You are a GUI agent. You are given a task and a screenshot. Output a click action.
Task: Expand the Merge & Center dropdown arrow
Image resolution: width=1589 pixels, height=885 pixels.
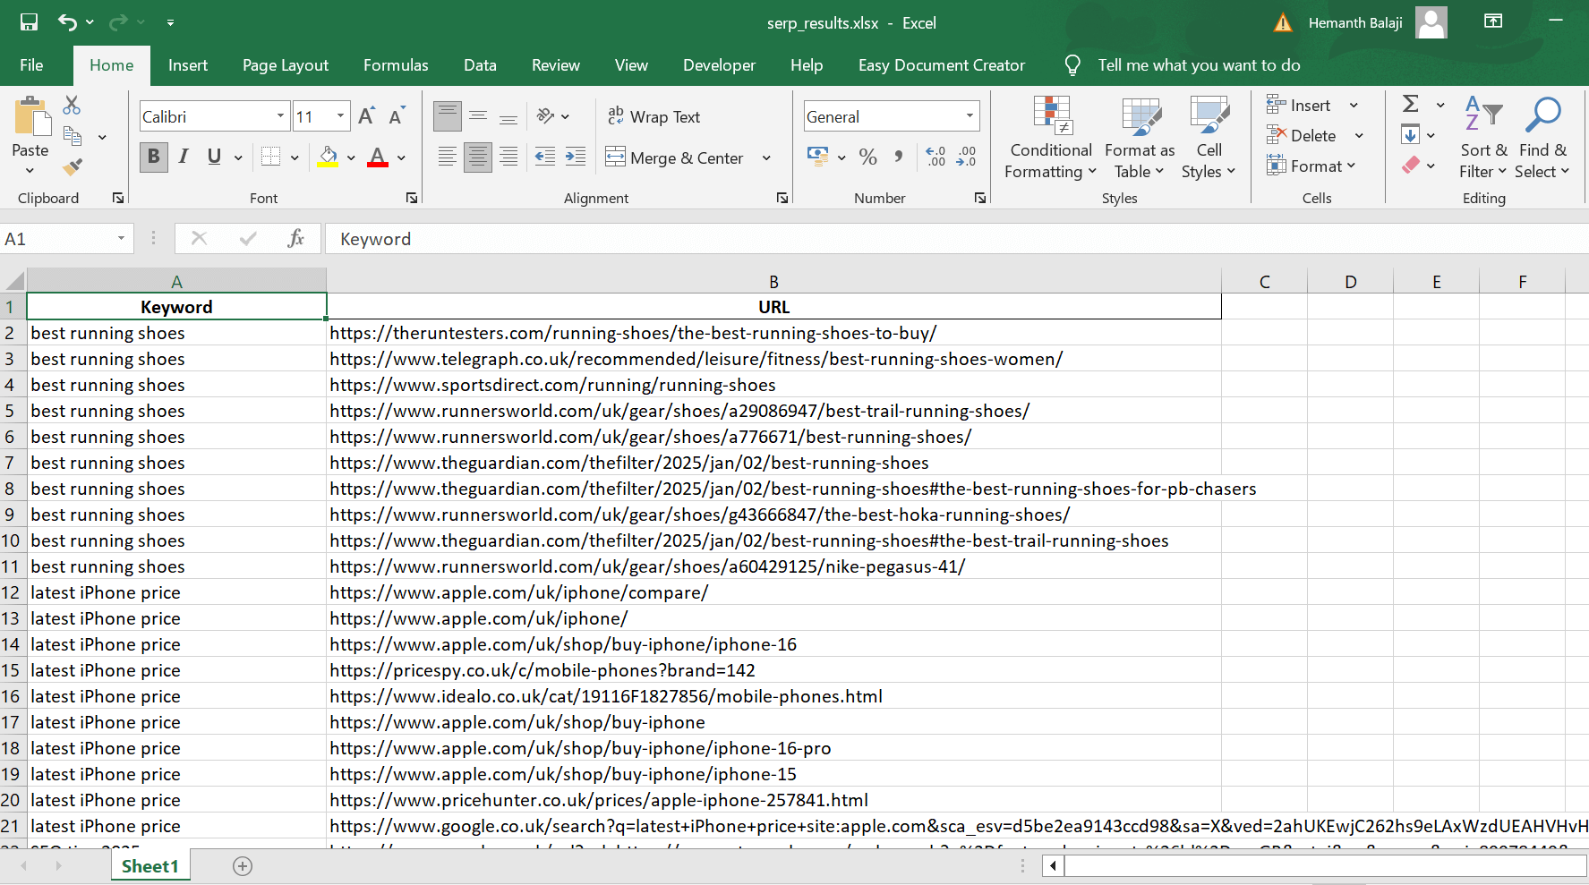[x=766, y=157]
